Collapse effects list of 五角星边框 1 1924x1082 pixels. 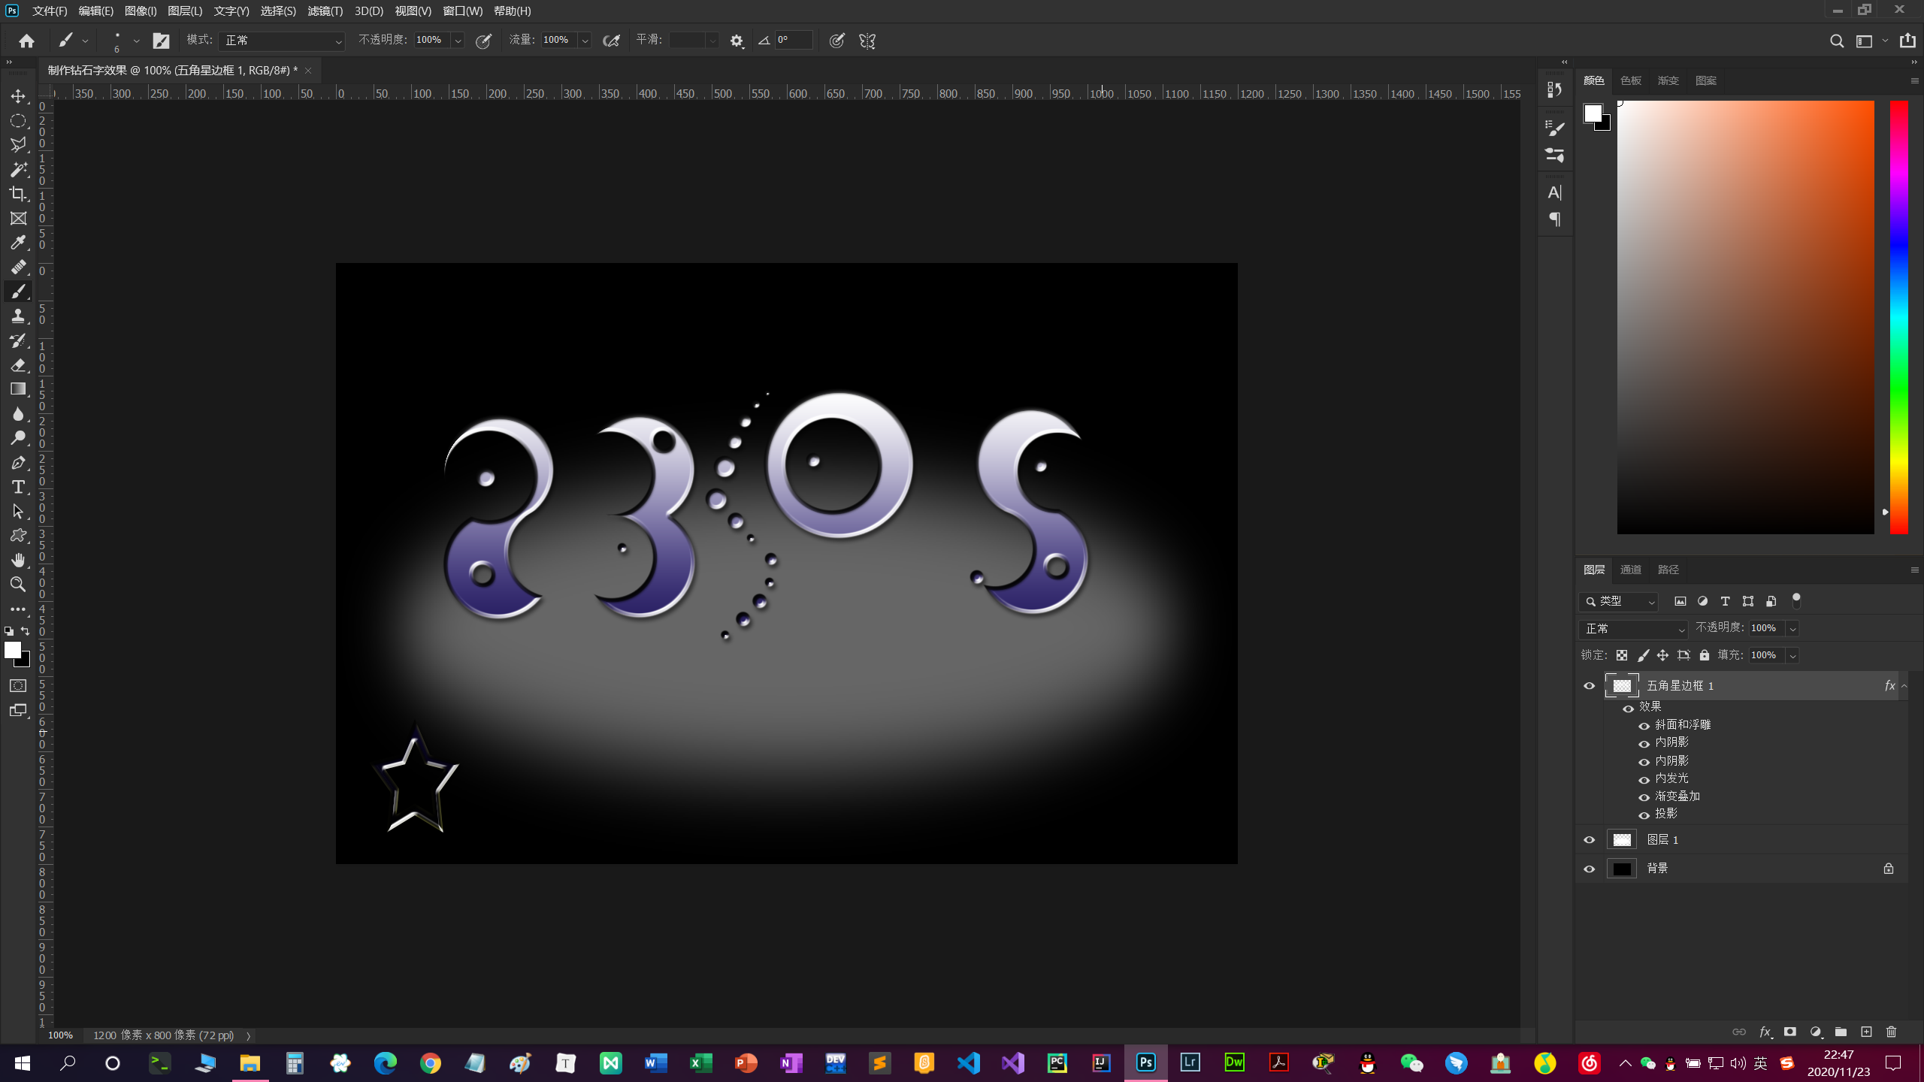1904,686
